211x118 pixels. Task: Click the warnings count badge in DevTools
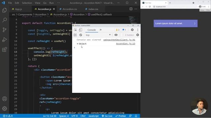click(x=118, y=30)
